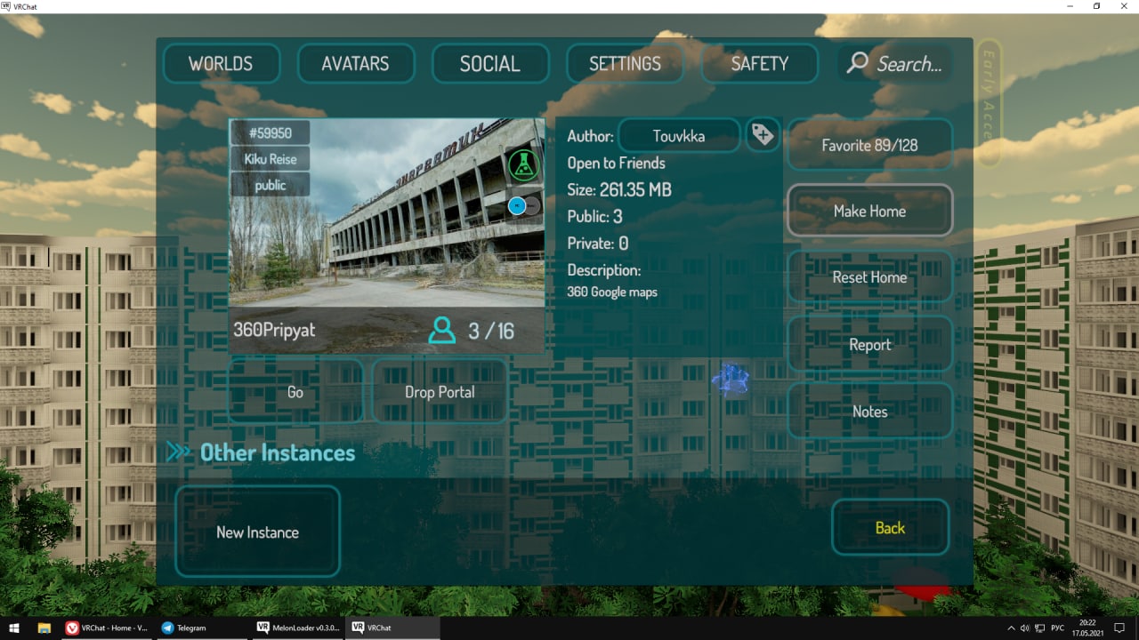Switch to the MelonLoader console window
This screenshot has width=1139, height=640.
[297, 628]
